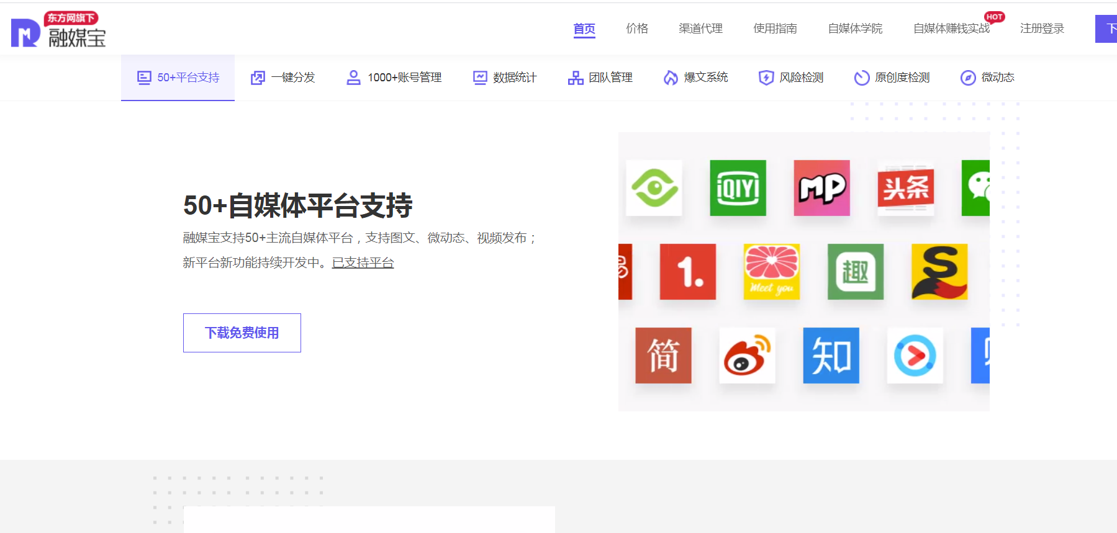Click 注册登录 link
This screenshot has height=533, width=1117.
coord(1042,29)
